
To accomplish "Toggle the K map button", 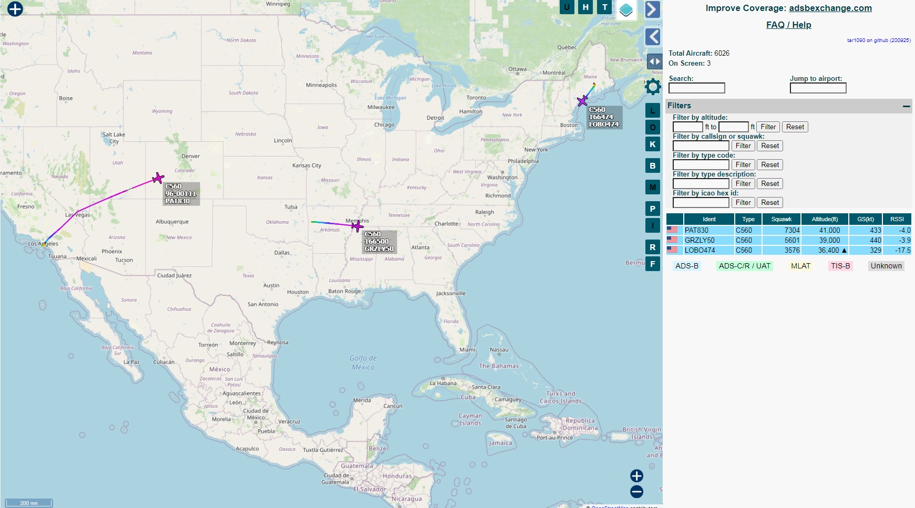I will (x=652, y=144).
